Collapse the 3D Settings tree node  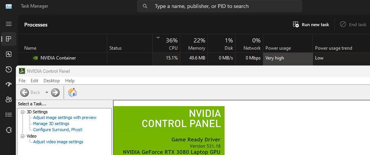23,112
